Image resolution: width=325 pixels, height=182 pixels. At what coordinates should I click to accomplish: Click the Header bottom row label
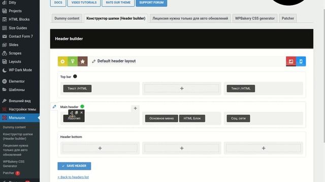point(71,137)
